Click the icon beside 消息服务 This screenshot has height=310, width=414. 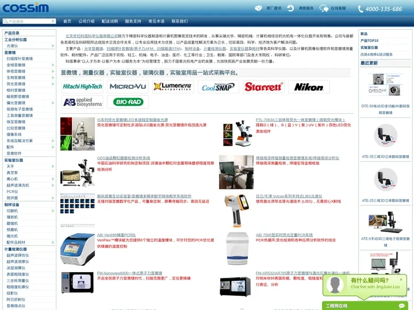click(x=290, y=8)
